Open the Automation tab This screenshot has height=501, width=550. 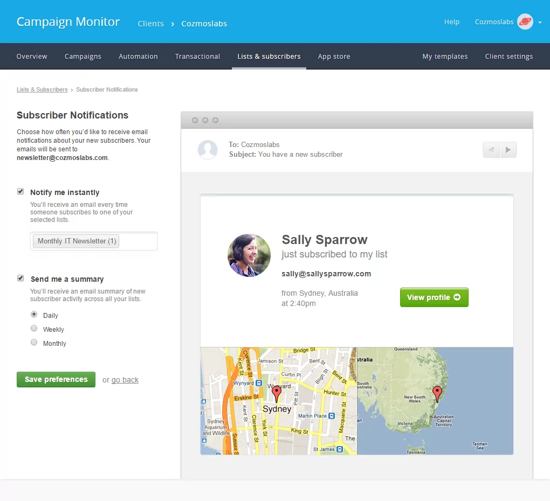click(138, 57)
